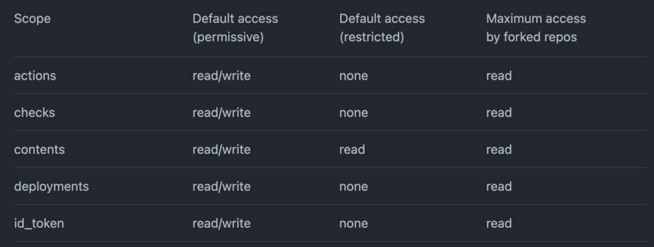
Task: Click the Scope column header
Action: click(x=32, y=19)
